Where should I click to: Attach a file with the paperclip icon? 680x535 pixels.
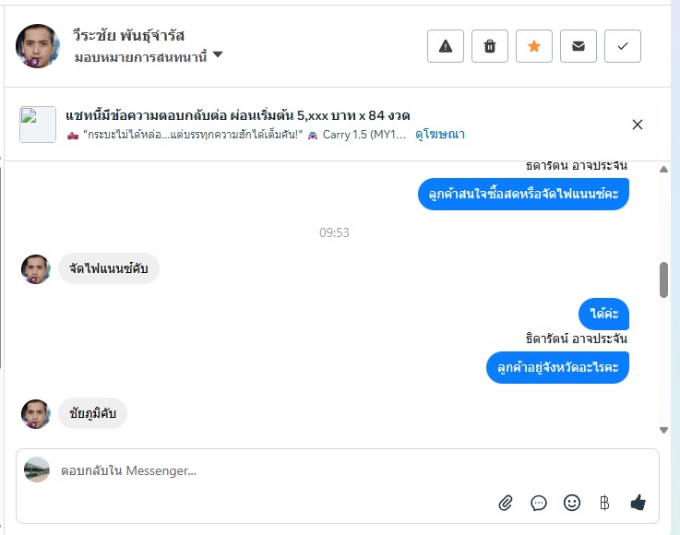(506, 503)
